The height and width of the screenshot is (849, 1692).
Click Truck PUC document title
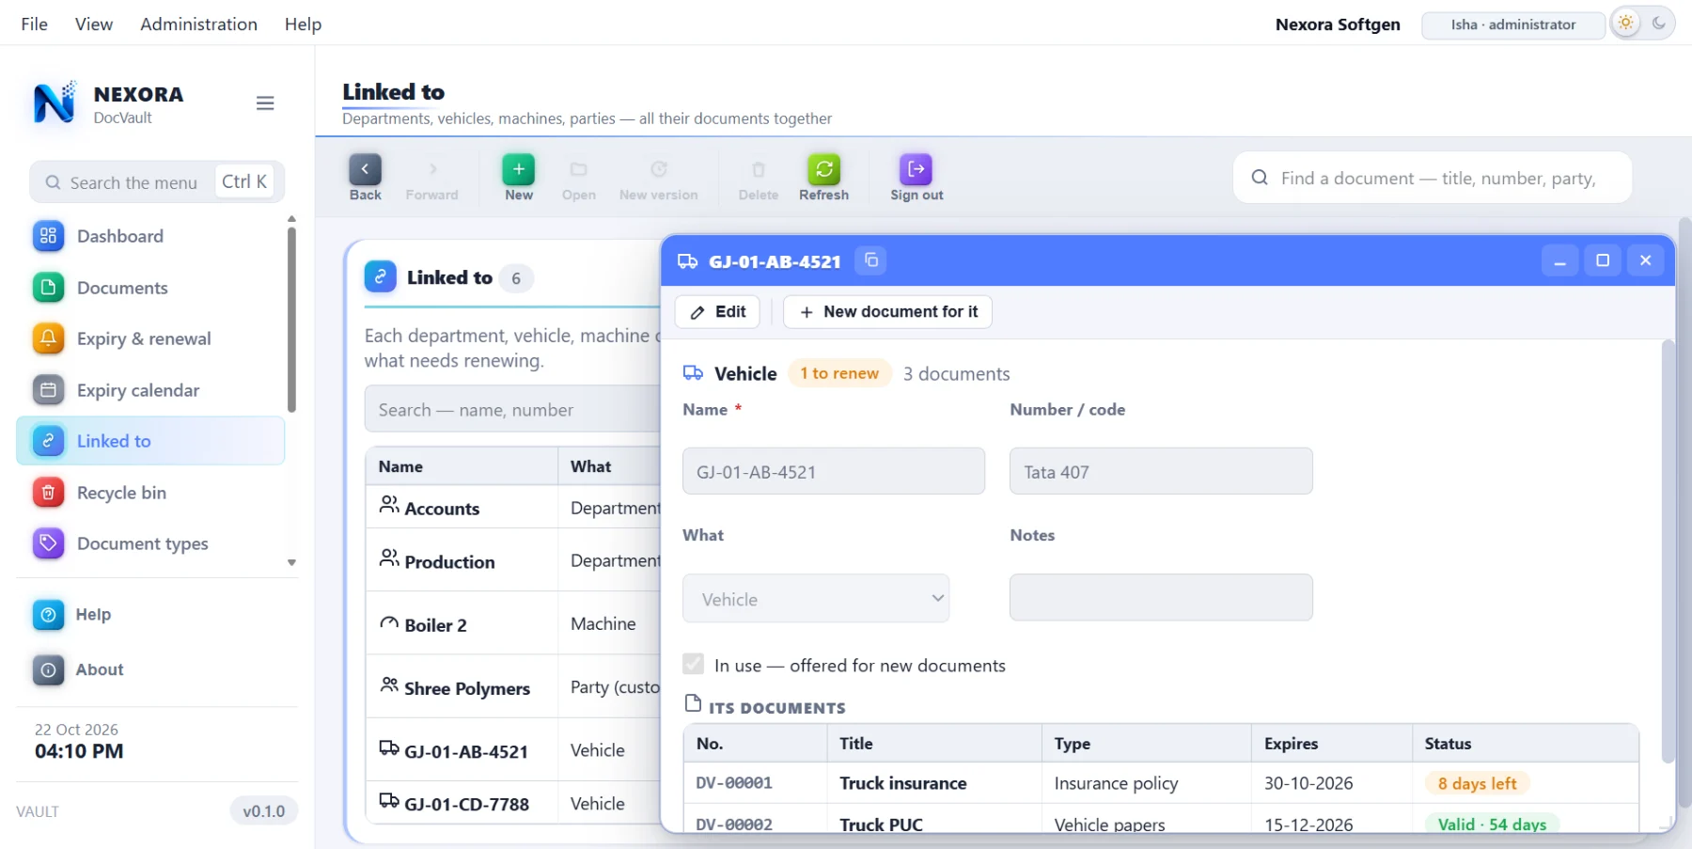click(882, 825)
